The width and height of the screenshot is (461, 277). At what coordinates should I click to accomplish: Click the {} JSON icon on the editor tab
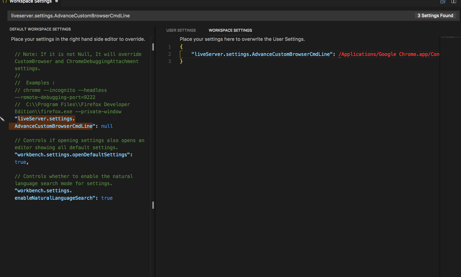pyautogui.click(x=4, y=1)
